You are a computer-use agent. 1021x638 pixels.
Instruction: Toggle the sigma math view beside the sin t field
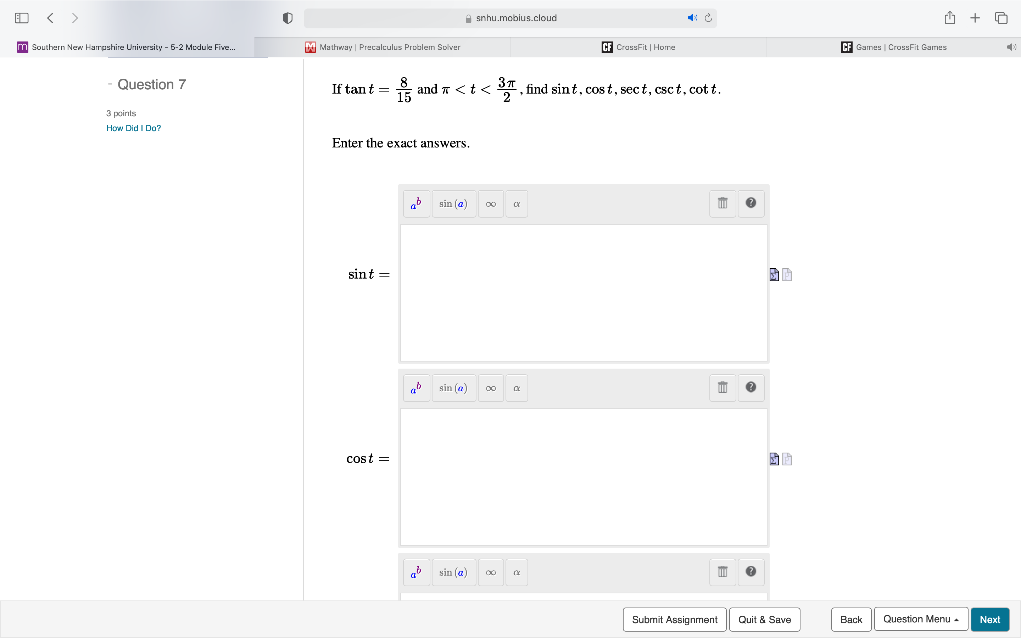tap(773, 274)
